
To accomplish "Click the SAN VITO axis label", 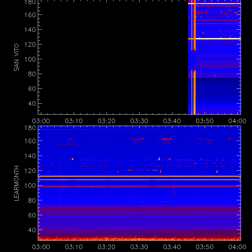I will (x=16, y=57).
